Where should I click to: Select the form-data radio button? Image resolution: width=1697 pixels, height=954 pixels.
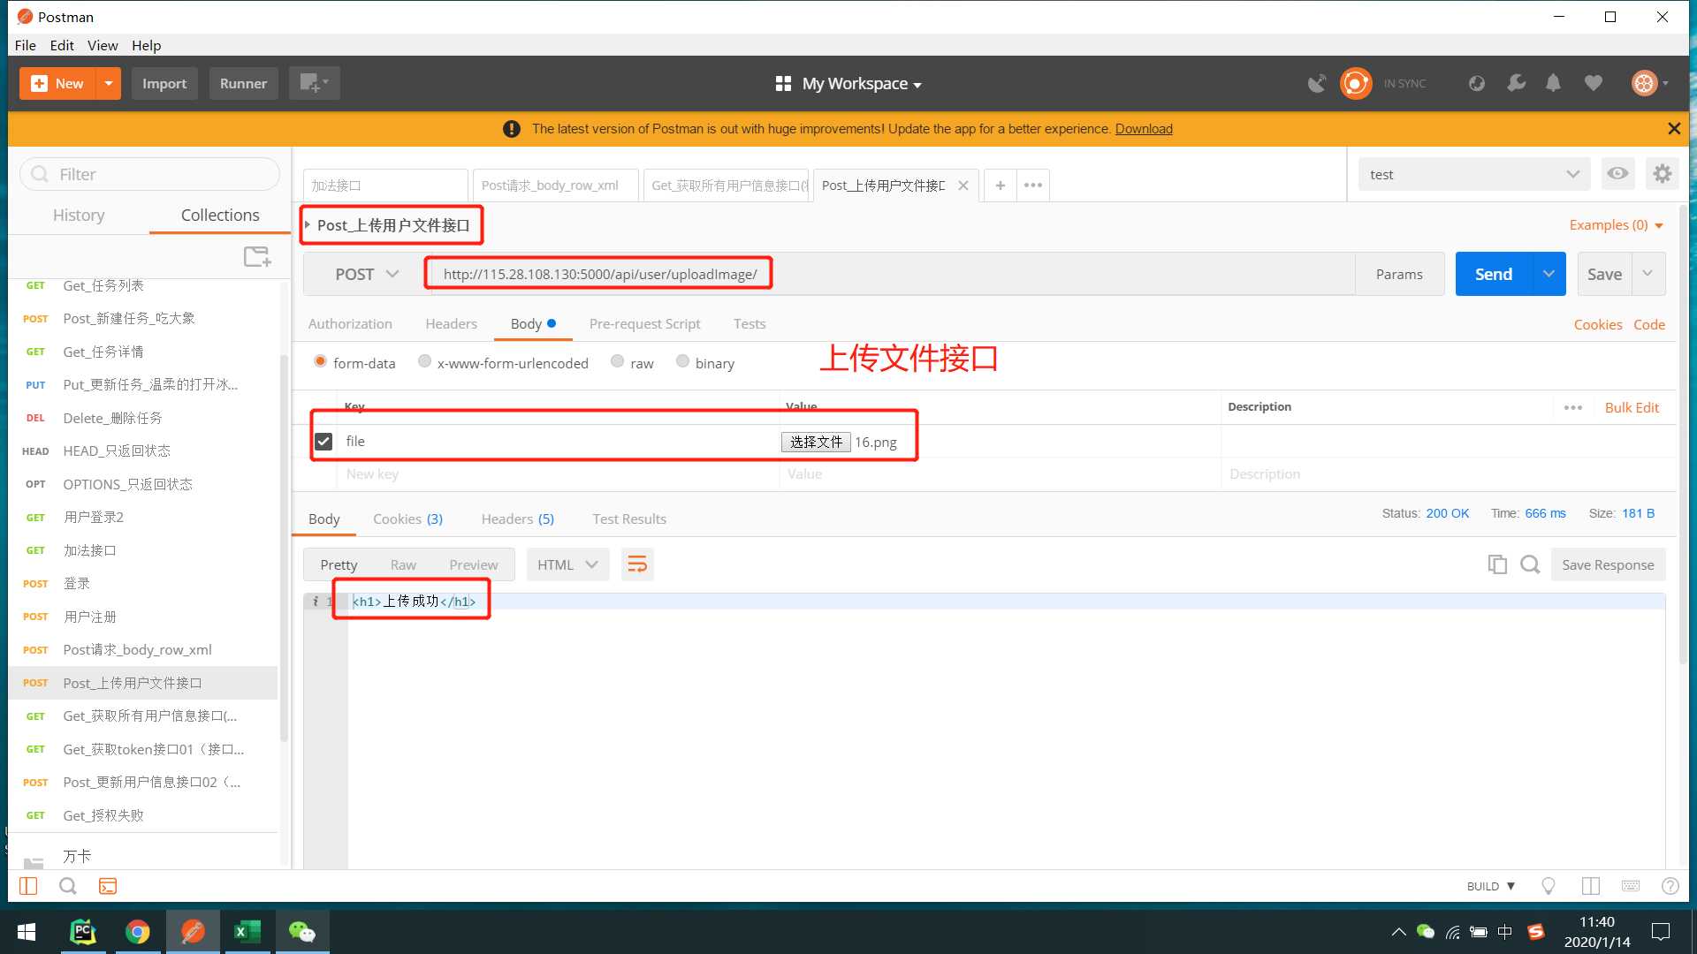click(x=320, y=361)
